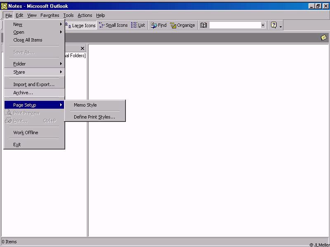Expand the Open submenu
330x247 pixels.
[34, 32]
